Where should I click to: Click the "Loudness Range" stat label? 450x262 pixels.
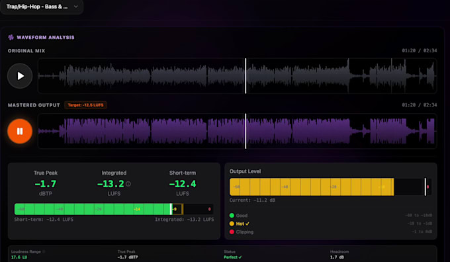pyautogui.click(x=26, y=251)
